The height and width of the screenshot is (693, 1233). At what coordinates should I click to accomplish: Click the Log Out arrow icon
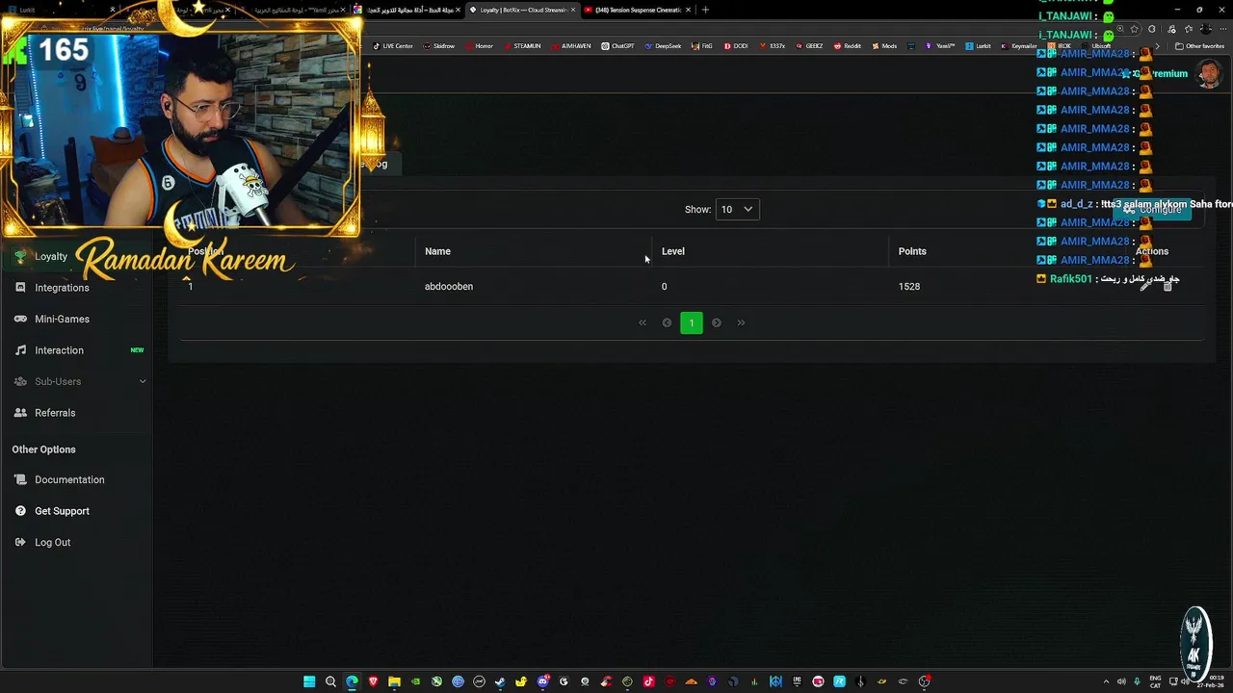(x=20, y=542)
